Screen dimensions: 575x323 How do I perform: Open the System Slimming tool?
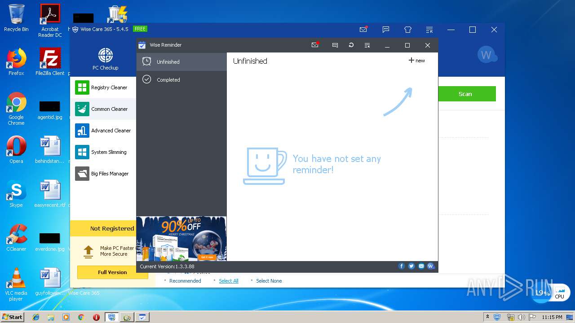pos(103,152)
